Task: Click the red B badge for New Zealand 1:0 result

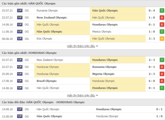Action: [162, 18]
